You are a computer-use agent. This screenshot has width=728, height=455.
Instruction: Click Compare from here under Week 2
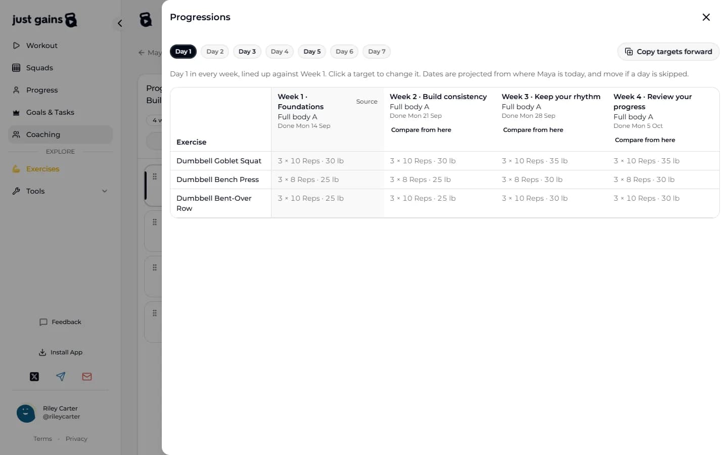point(421,130)
